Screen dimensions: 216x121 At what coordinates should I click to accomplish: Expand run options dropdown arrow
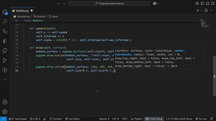pyautogui.click(x=201, y=10)
